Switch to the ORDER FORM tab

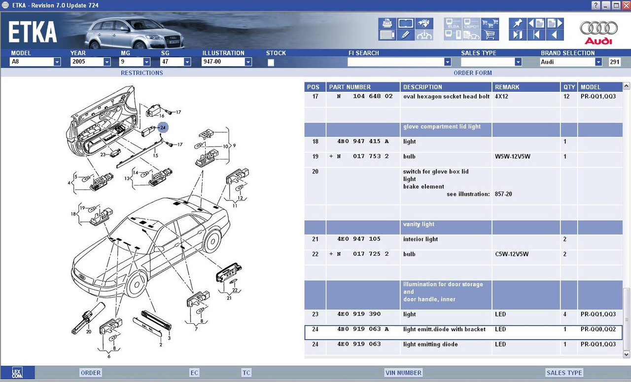pyautogui.click(x=473, y=73)
